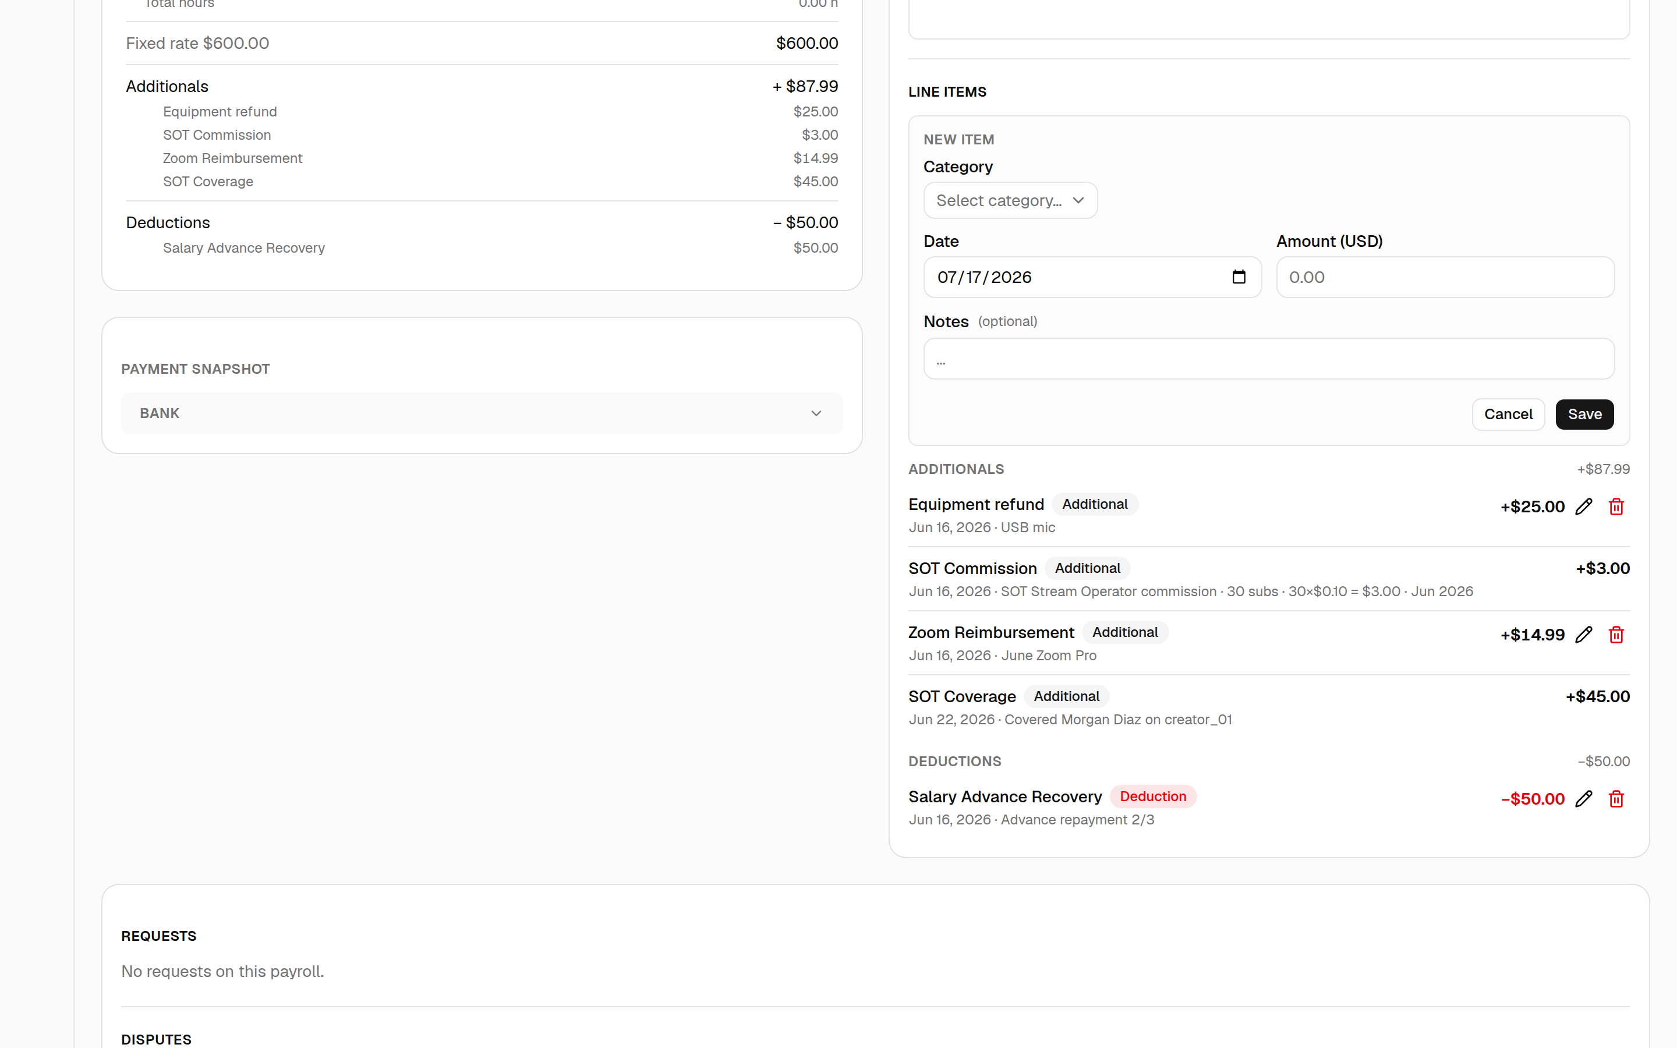The image size is (1677, 1048).
Task: Click 'Advance repayment 2/3' note
Action: [x=1078, y=820]
